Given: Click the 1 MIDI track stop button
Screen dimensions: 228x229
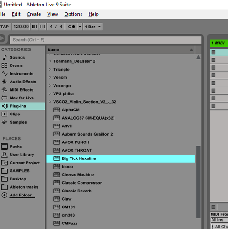Looking at the screenshot, I should click(x=213, y=207).
